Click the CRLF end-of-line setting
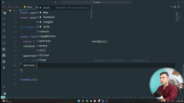184x103 pixels. (x=108, y=97)
